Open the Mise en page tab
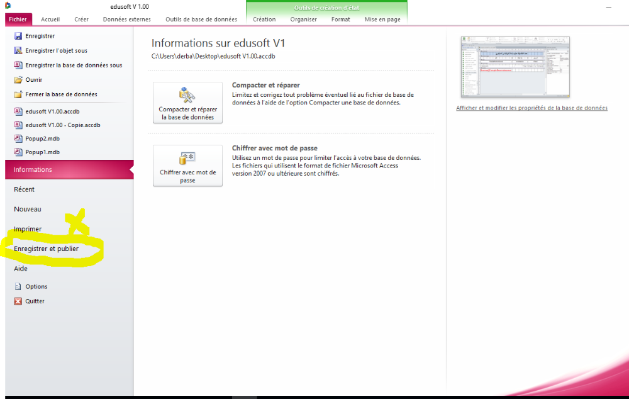Image resolution: width=629 pixels, height=399 pixels. [382, 20]
